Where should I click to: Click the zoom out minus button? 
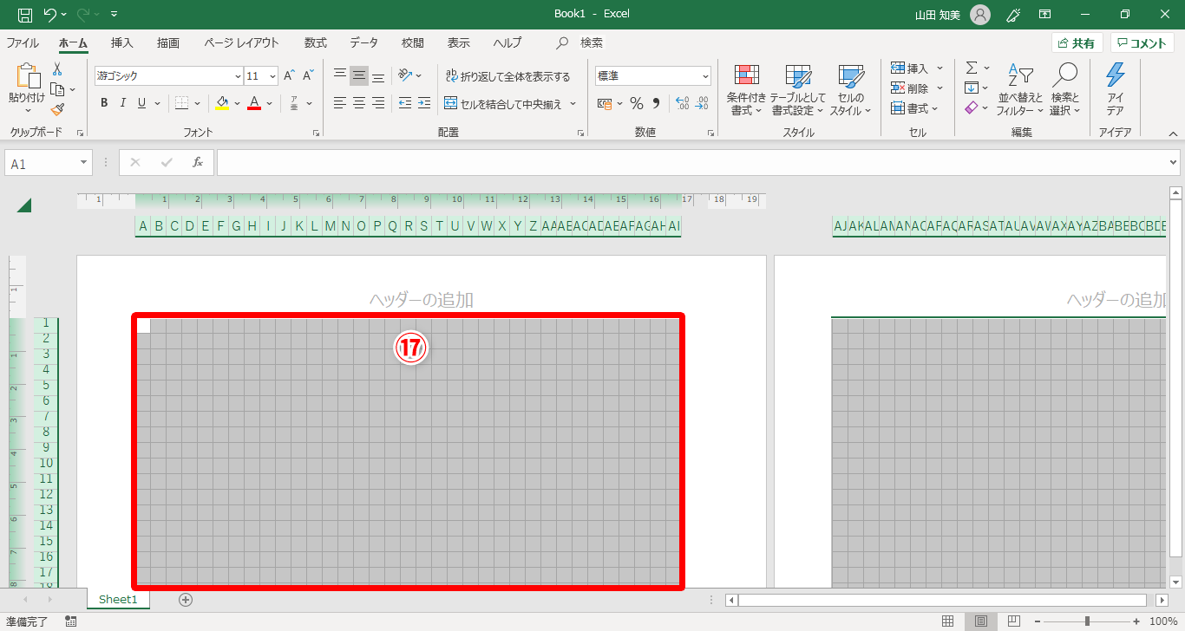pos(1037,621)
